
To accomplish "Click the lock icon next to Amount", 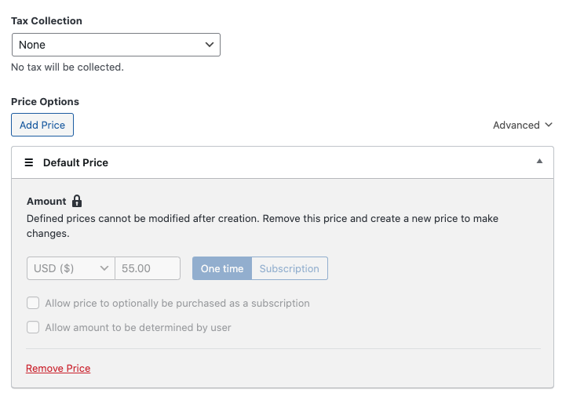I will pyautogui.click(x=77, y=201).
